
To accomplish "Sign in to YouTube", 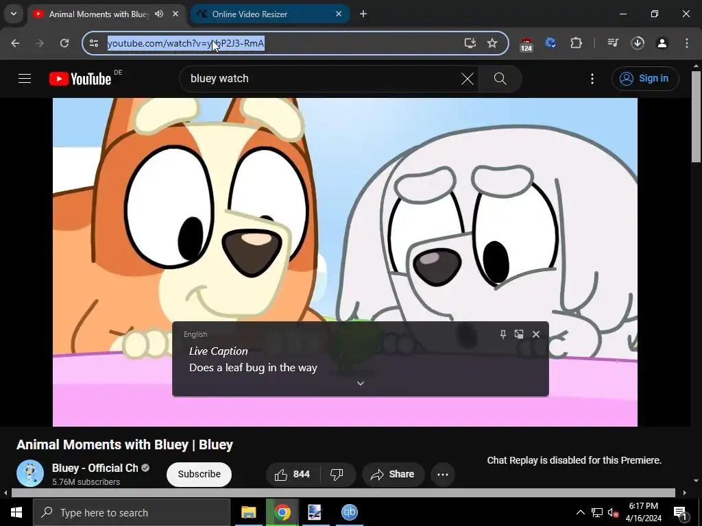I will coord(645,79).
